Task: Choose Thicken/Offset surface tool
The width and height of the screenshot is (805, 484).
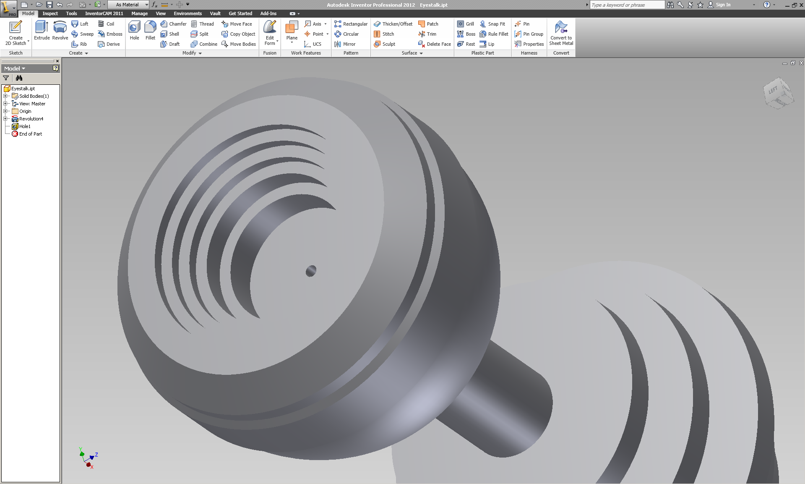Action: (x=393, y=24)
